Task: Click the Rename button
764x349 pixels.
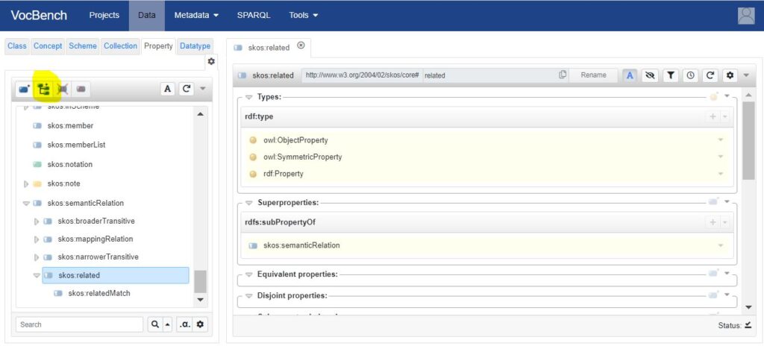Action: [x=593, y=75]
